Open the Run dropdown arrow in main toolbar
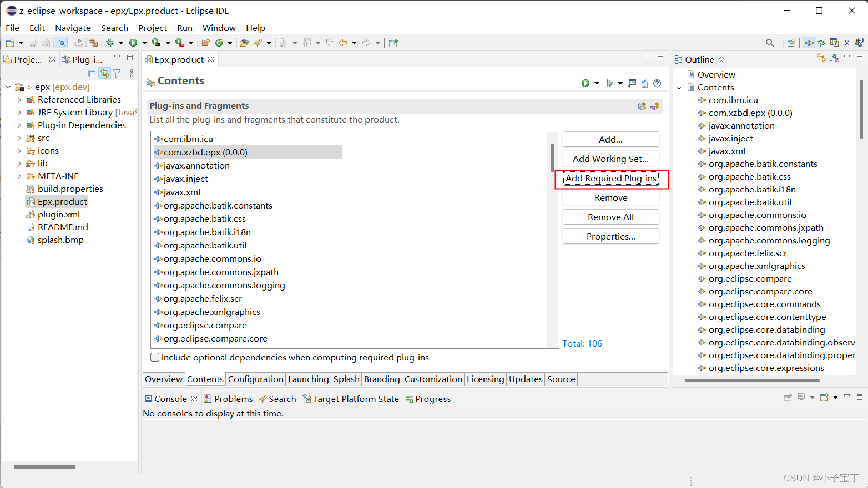 click(144, 43)
